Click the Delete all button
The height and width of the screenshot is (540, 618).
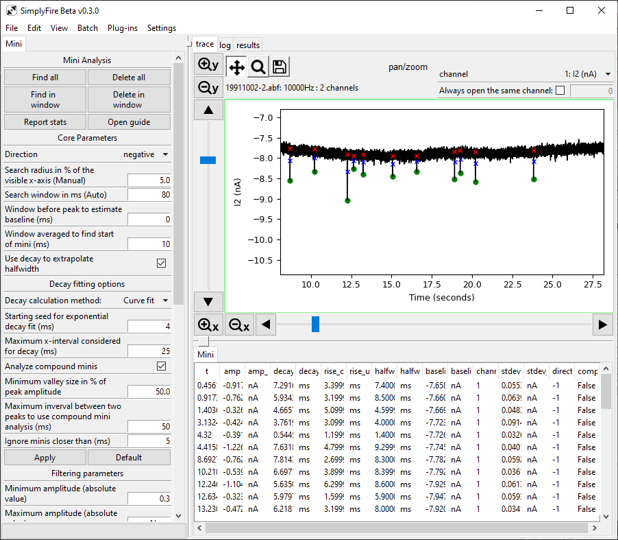tap(129, 78)
